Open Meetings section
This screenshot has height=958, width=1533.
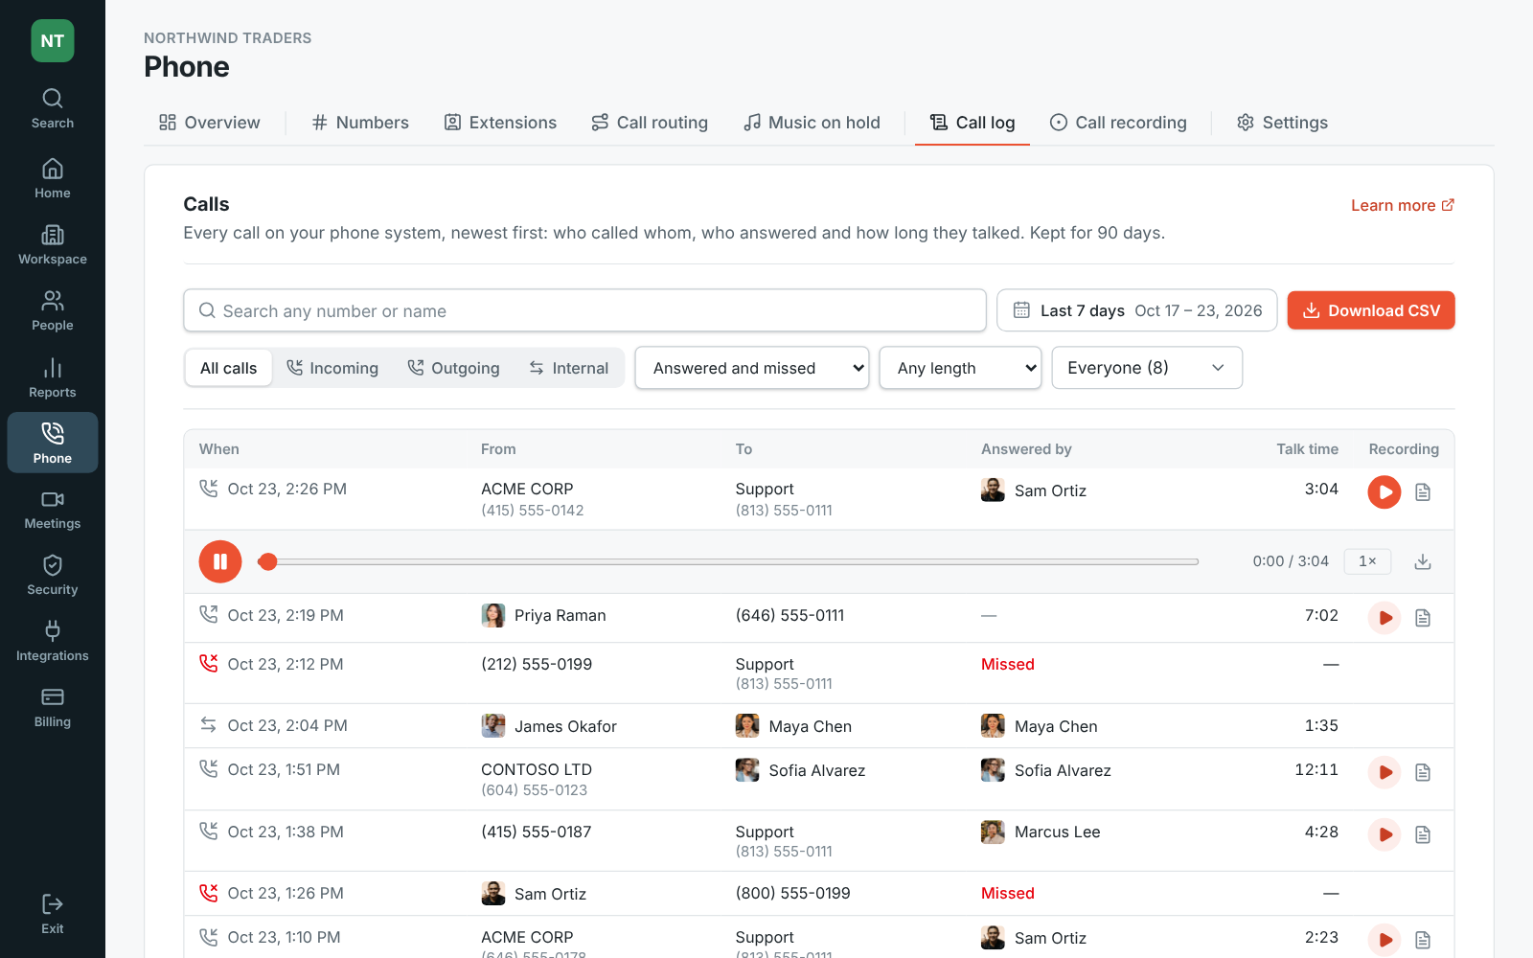tap(52, 510)
